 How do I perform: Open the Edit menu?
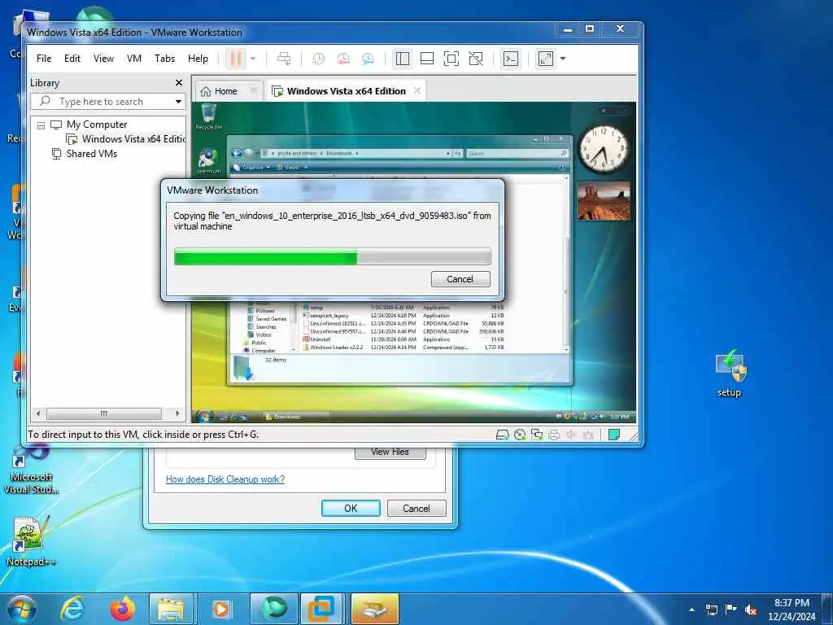point(72,59)
